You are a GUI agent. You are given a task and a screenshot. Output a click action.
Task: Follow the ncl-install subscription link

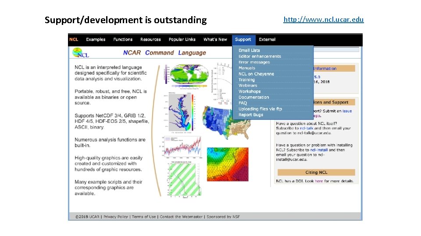pos(319,150)
